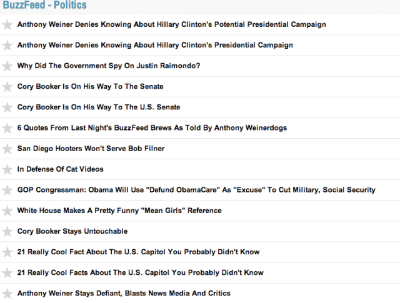Star the Weiner Stays Defiant article
400x303 pixels.
(x=7, y=293)
